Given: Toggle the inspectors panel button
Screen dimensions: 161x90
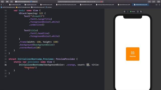Looking at the screenshot, I should (x=158, y=2).
